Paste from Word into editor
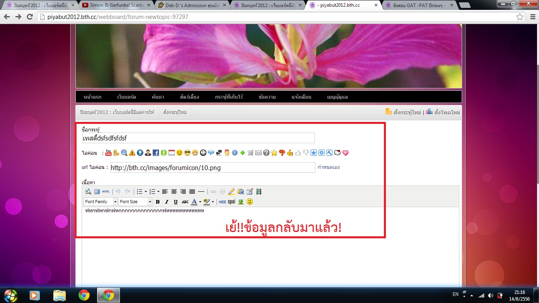This screenshot has height=303, width=539. click(241, 192)
